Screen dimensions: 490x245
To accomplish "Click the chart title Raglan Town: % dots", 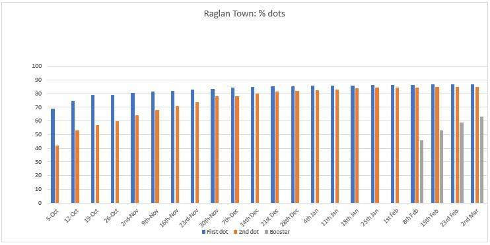I will (x=244, y=14).
